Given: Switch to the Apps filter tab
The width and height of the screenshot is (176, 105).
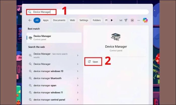Looking at the screenshot, I should 46,20.
